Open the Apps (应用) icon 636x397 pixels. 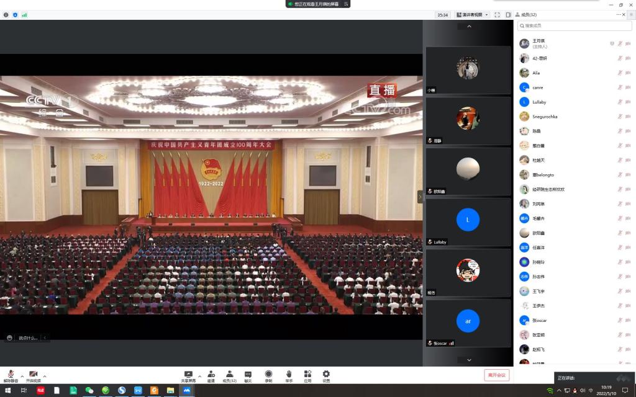pos(307,374)
